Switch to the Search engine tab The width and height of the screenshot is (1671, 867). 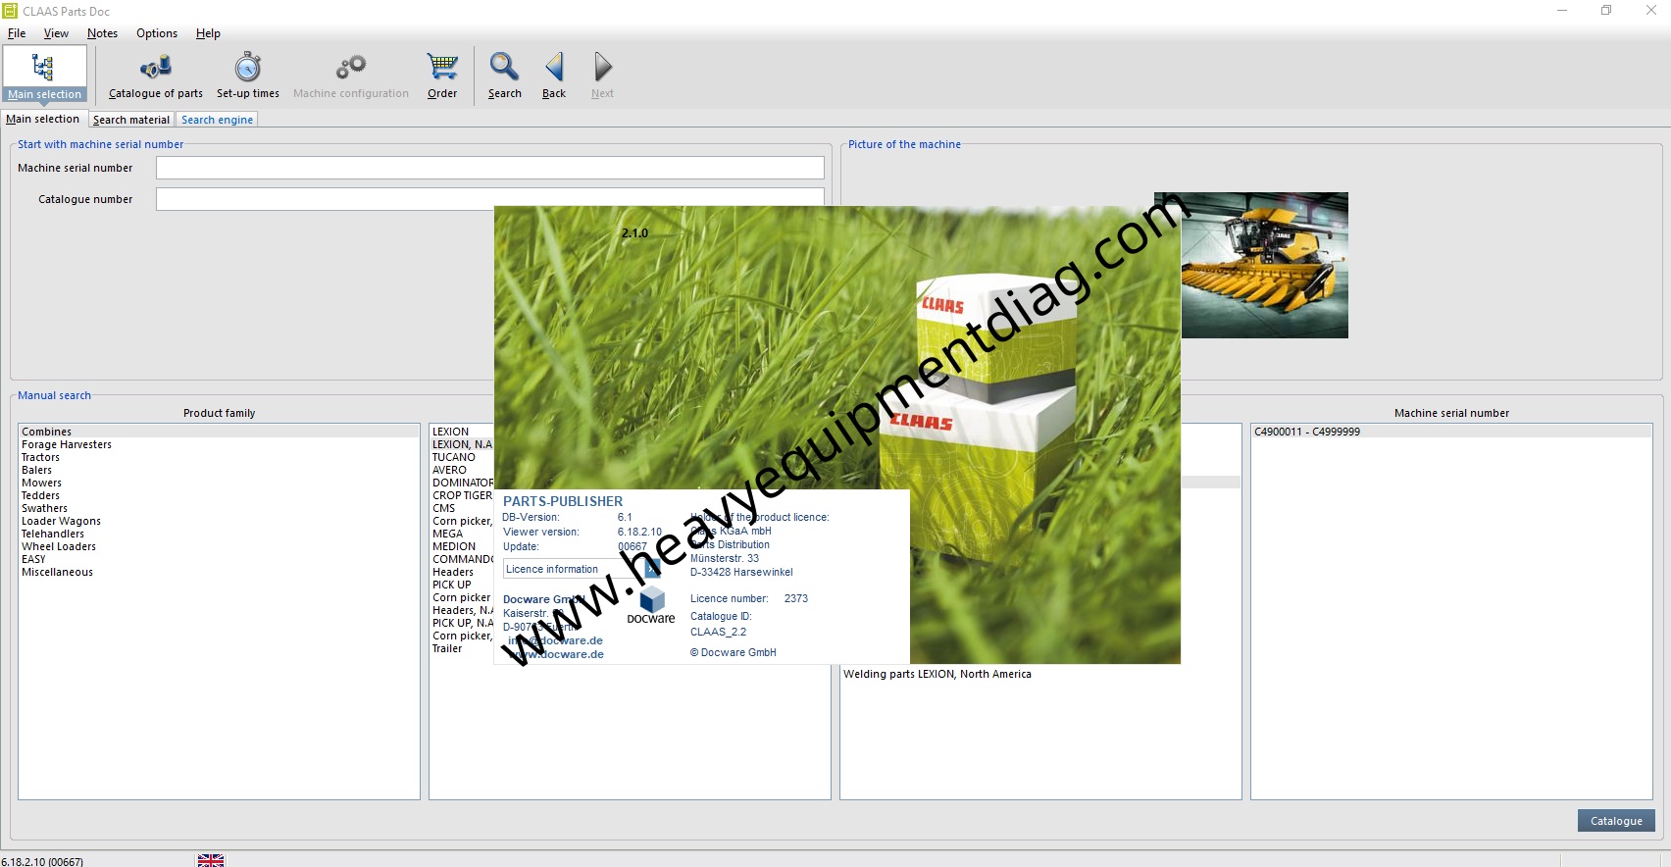click(x=217, y=120)
